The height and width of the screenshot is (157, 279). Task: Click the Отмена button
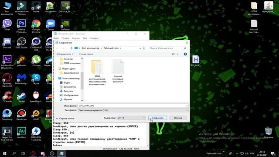coord(178,118)
